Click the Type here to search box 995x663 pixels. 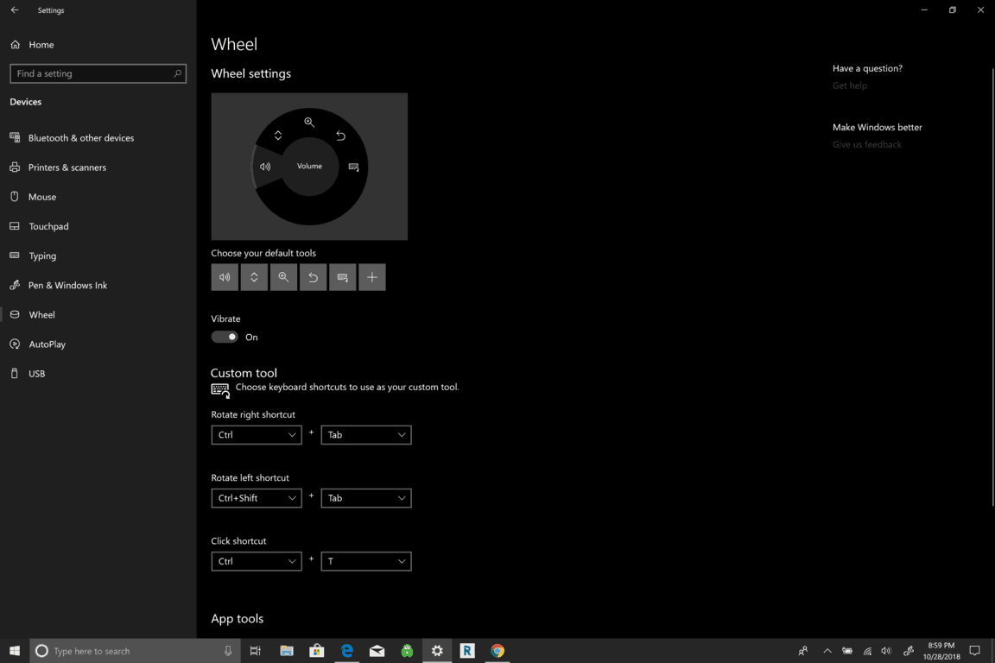135,651
